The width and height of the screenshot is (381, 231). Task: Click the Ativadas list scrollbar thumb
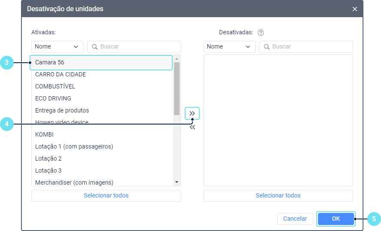pyautogui.click(x=177, y=88)
